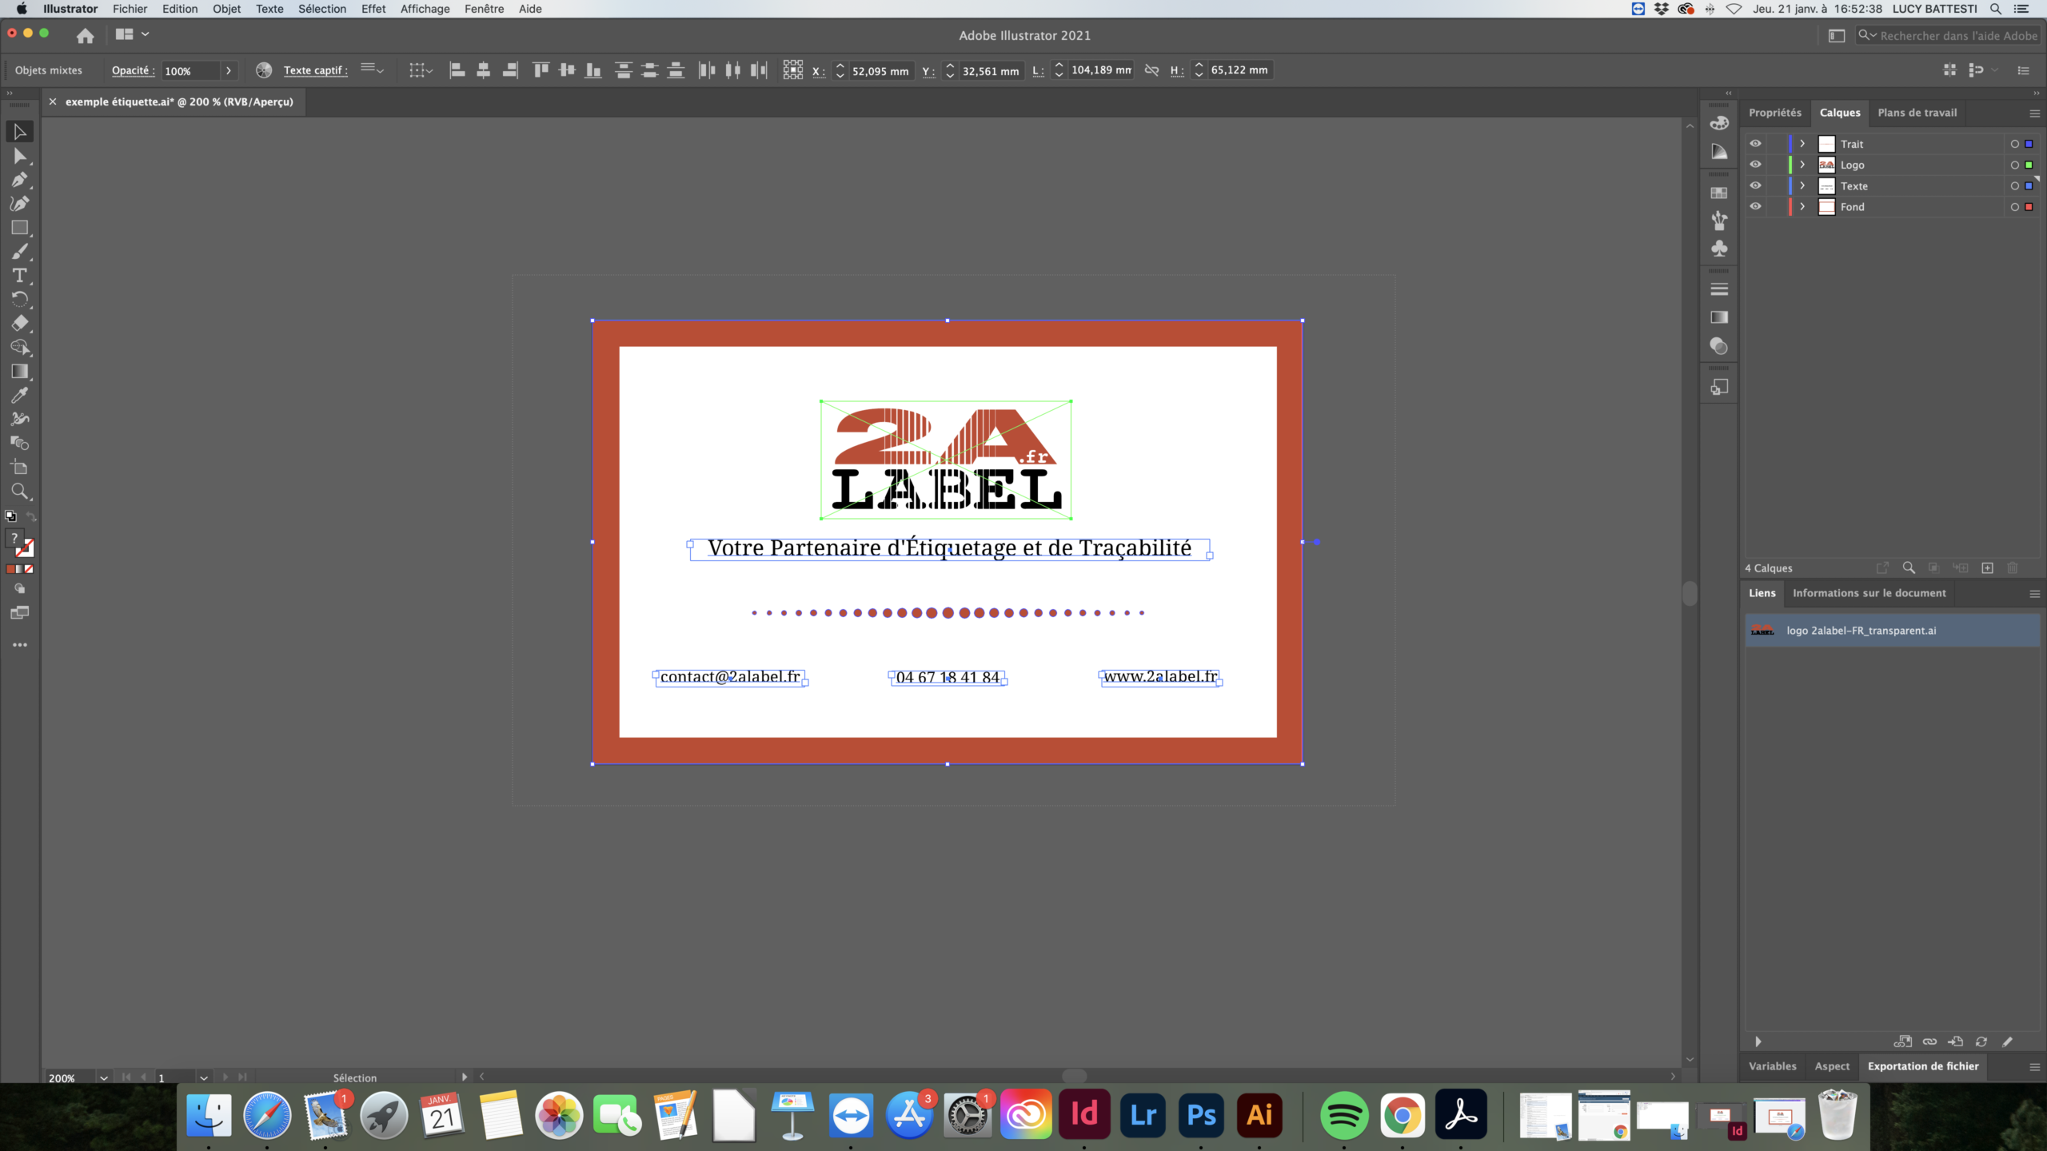
Task: Open the Fenêtre menu
Action: point(484,9)
